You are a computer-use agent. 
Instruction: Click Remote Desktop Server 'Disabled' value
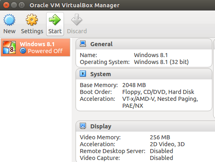click(162, 151)
